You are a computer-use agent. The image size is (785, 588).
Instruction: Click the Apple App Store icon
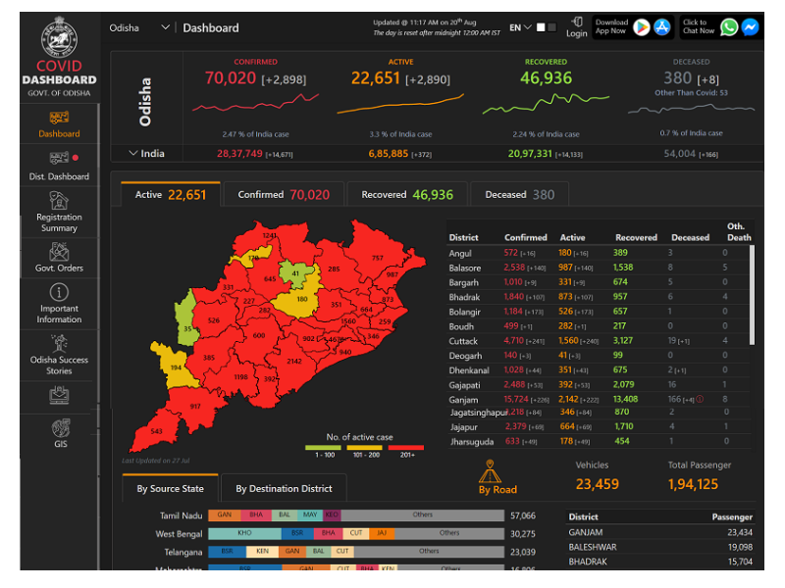click(x=662, y=27)
